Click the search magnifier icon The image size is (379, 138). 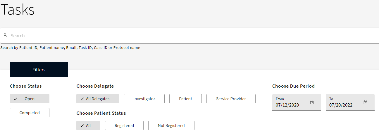pyautogui.click(x=5, y=35)
